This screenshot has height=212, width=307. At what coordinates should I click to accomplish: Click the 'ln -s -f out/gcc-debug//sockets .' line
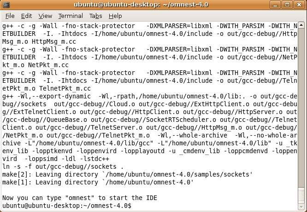click(63, 166)
